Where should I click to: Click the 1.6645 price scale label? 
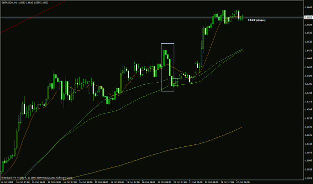click(x=308, y=8)
